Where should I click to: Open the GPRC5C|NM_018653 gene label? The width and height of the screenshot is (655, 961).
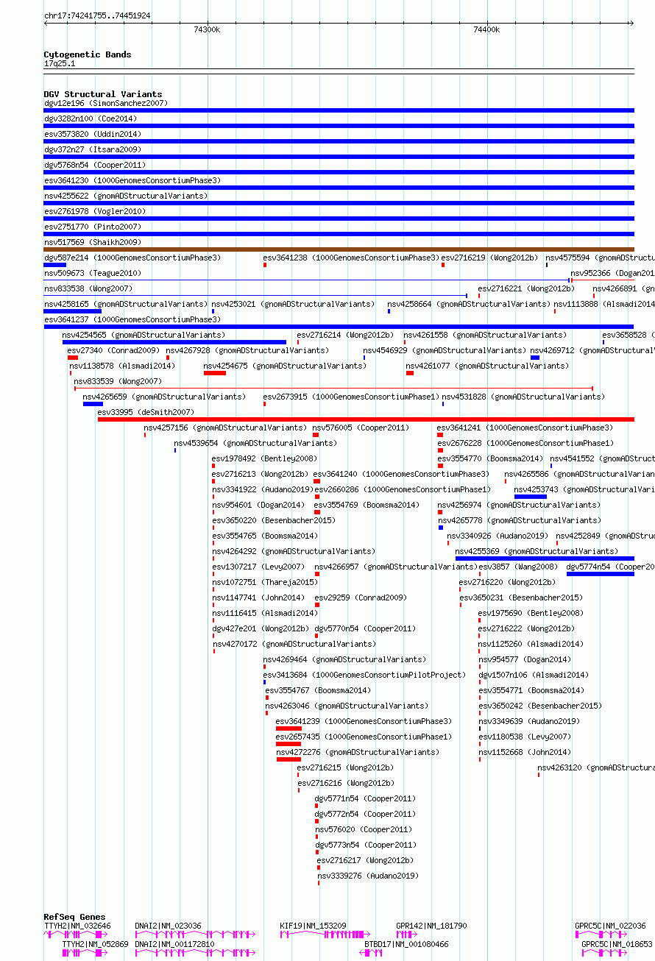tap(617, 943)
